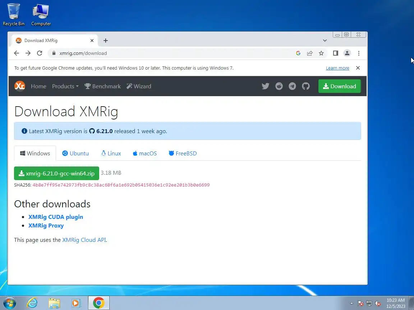414x310 pixels.
Task: Show hidden tray icons arrow
Action: pos(352,304)
